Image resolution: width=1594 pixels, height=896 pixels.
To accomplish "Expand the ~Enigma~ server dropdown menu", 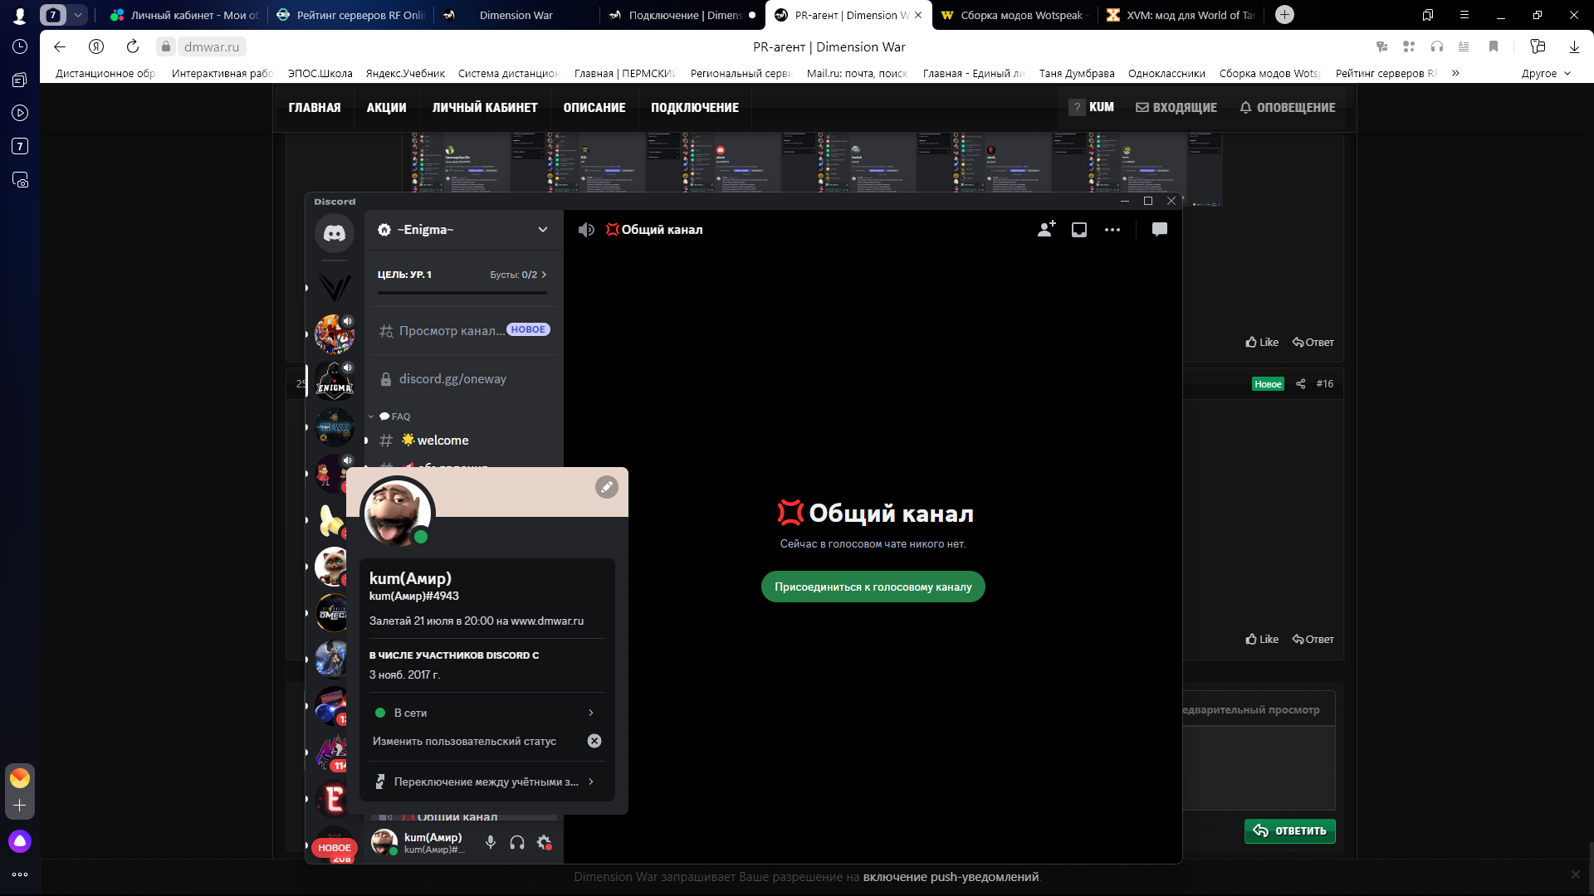I will (543, 230).
